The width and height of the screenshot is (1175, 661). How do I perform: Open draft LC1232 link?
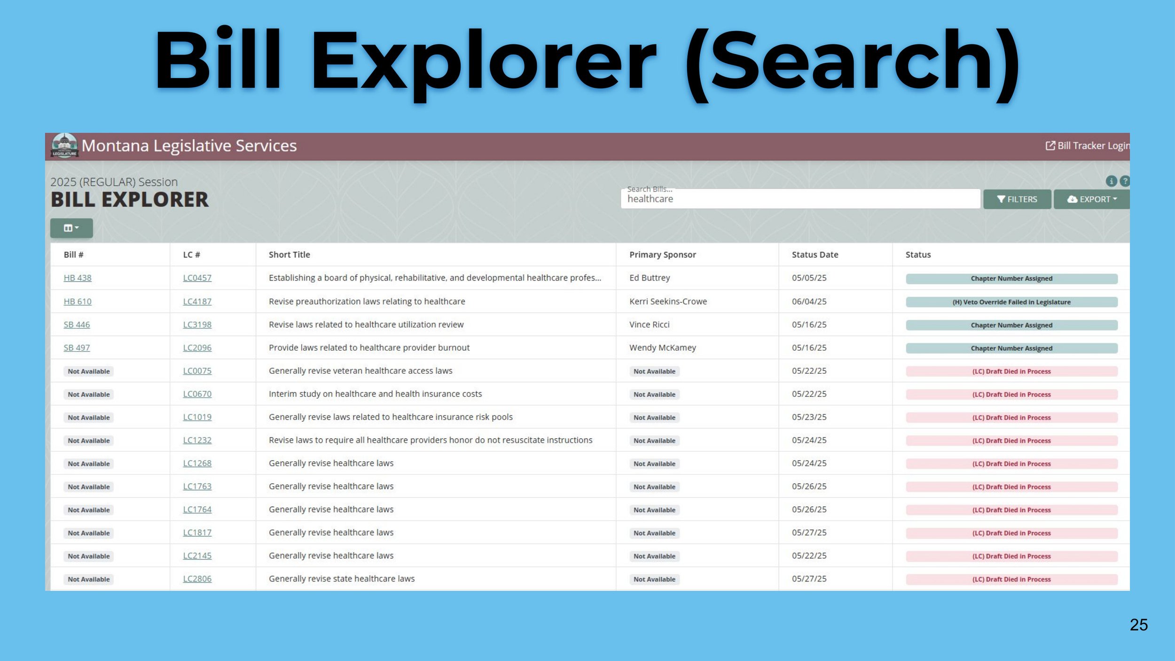click(x=197, y=440)
